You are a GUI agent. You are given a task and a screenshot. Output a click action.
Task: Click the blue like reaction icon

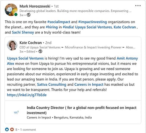tap(7, 129)
